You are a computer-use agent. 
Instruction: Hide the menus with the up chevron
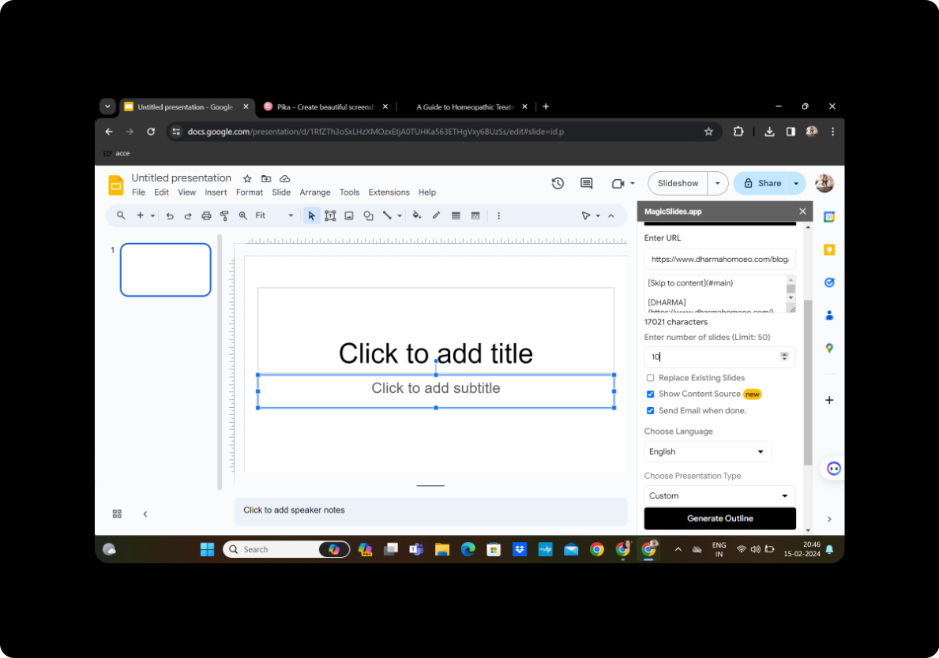pyautogui.click(x=611, y=216)
